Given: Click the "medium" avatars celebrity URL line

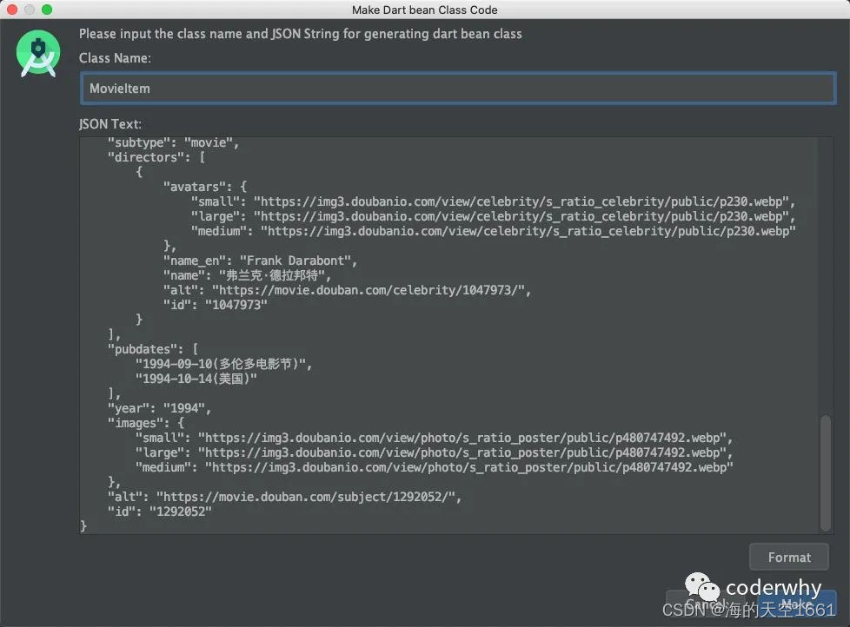Looking at the screenshot, I should 494,231.
